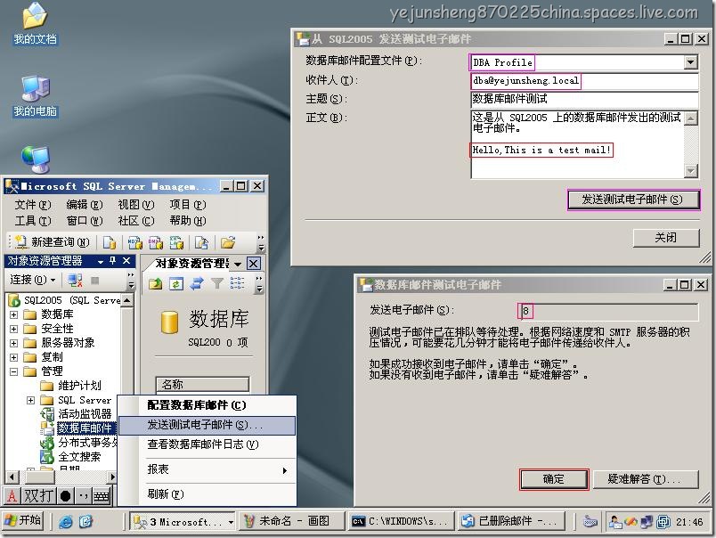Image resolution: width=716 pixels, height=538 pixels.
Task: Select the 数据库邮件 (Database Mail) tree item
Action: pyautogui.click(x=85, y=428)
